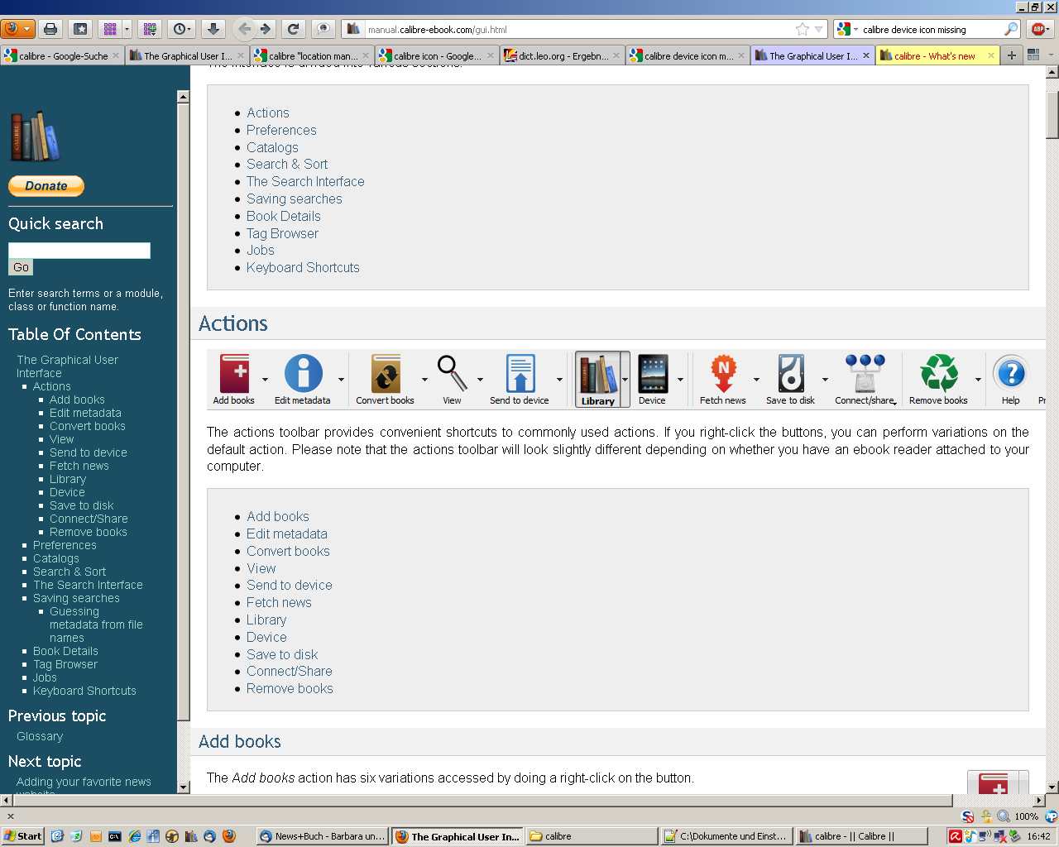Open the History clock toolbar button

(x=181, y=29)
